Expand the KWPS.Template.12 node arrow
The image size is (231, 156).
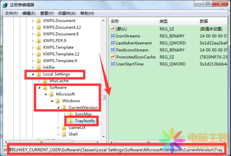33,54
